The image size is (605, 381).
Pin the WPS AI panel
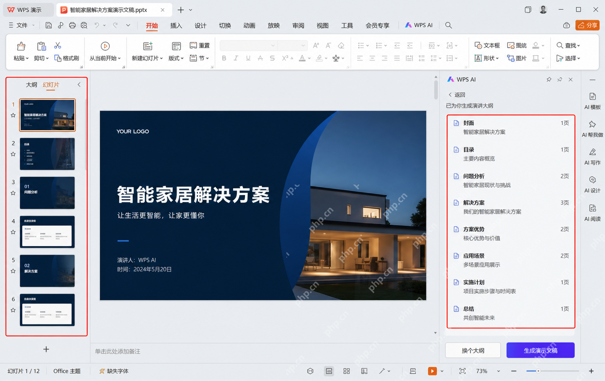[549, 79]
